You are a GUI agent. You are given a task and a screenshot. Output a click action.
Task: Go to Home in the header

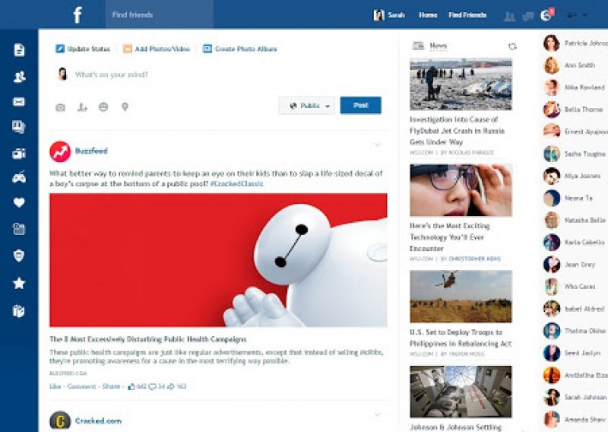[x=428, y=15]
